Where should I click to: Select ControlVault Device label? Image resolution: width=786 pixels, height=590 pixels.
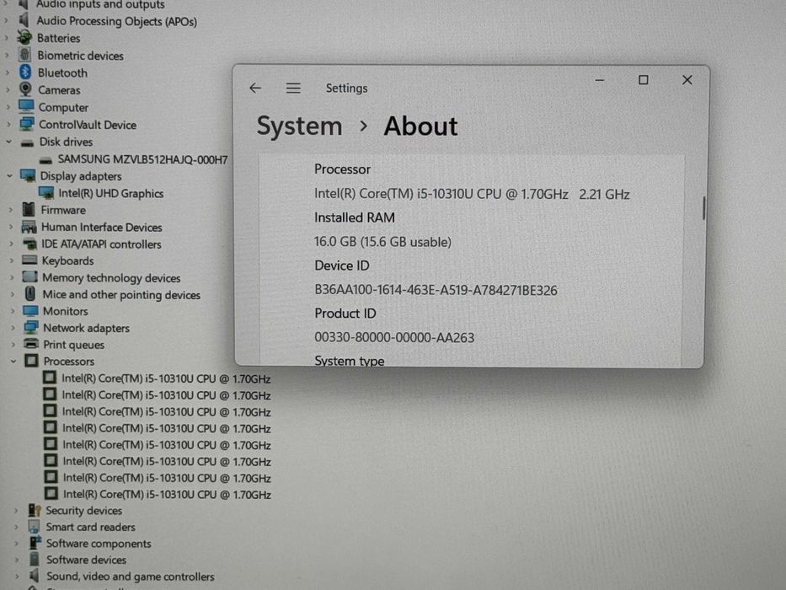pyautogui.click(x=88, y=125)
